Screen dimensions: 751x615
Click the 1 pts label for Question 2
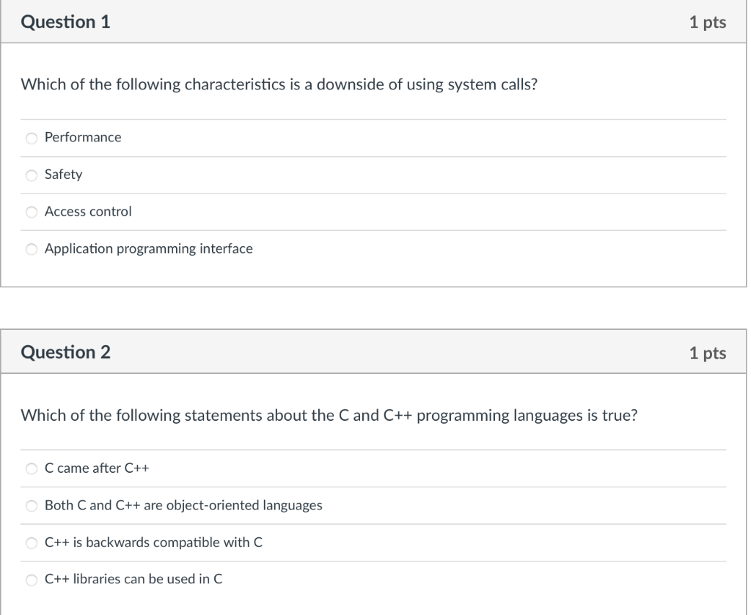(708, 352)
